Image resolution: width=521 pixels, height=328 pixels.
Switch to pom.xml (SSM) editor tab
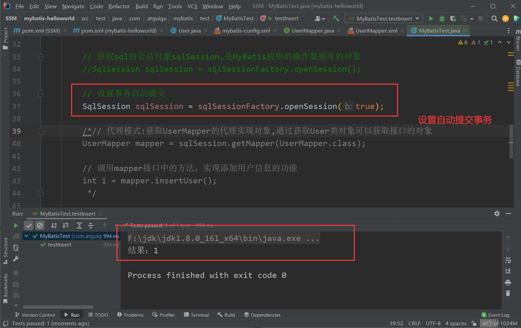click(40, 31)
